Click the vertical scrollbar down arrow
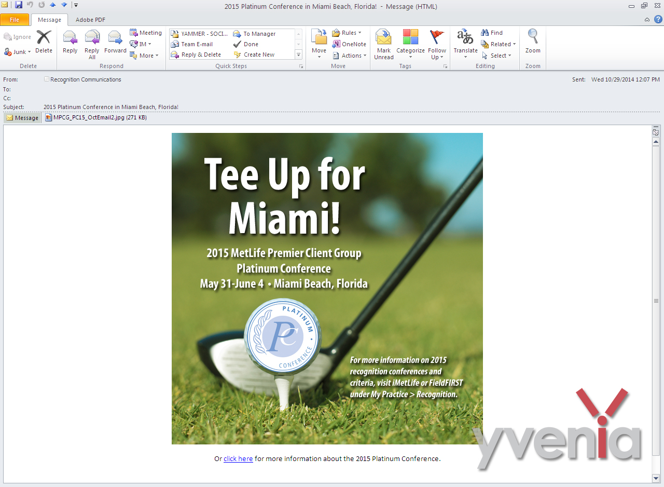664x487 pixels. coord(656,478)
